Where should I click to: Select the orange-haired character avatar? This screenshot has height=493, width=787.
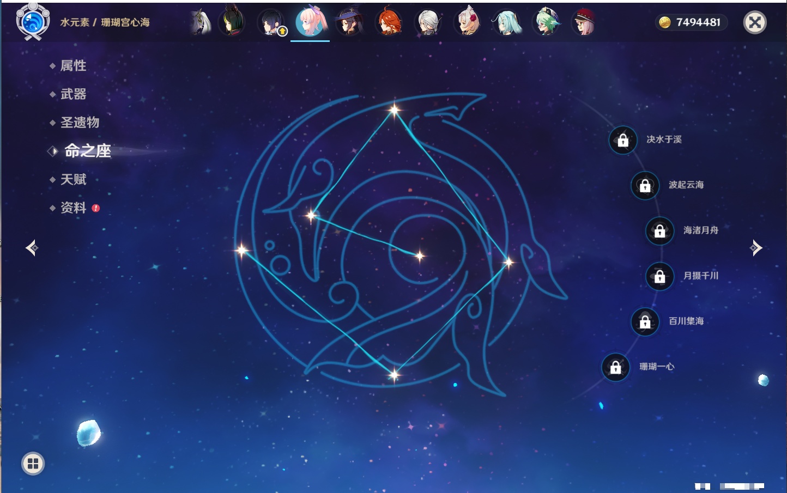pyautogui.click(x=389, y=22)
